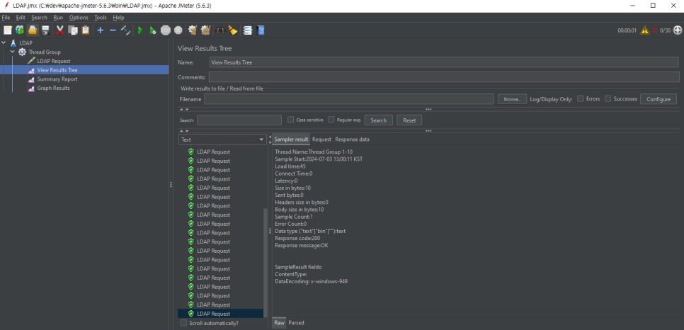Image resolution: width=684 pixels, height=330 pixels.
Task: Click the binoculars Search icon in toolbar
Action: (220, 30)
